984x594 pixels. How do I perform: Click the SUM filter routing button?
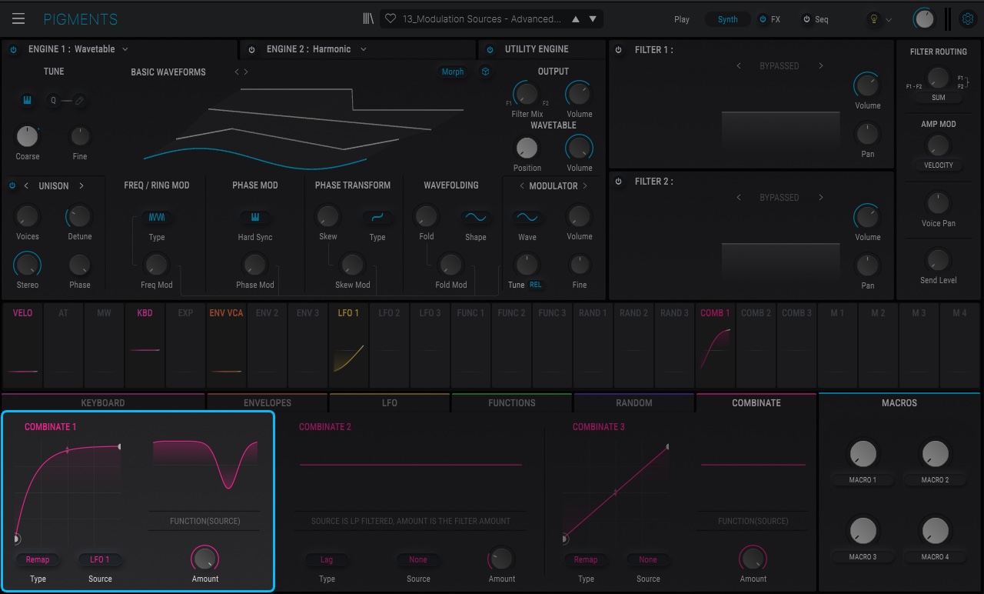[x=938, y=98]
